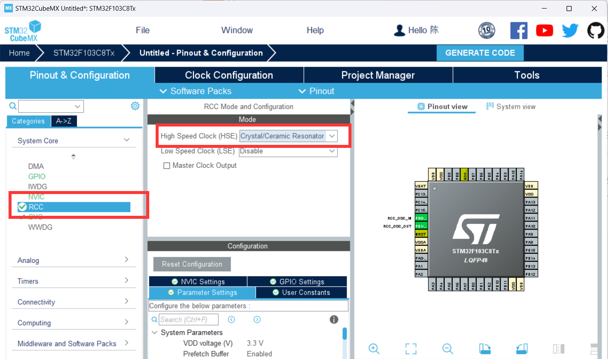Enable Master Clock Output
The image size is (608, 359).
(167, 165)
